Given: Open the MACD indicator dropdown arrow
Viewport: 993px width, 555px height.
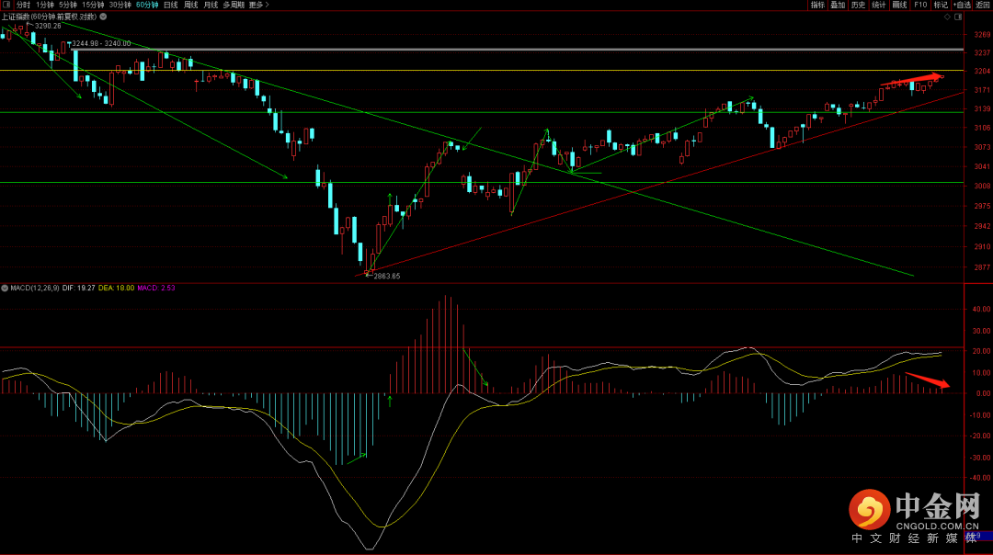Looking at the screenshot, I should [4, 288].
